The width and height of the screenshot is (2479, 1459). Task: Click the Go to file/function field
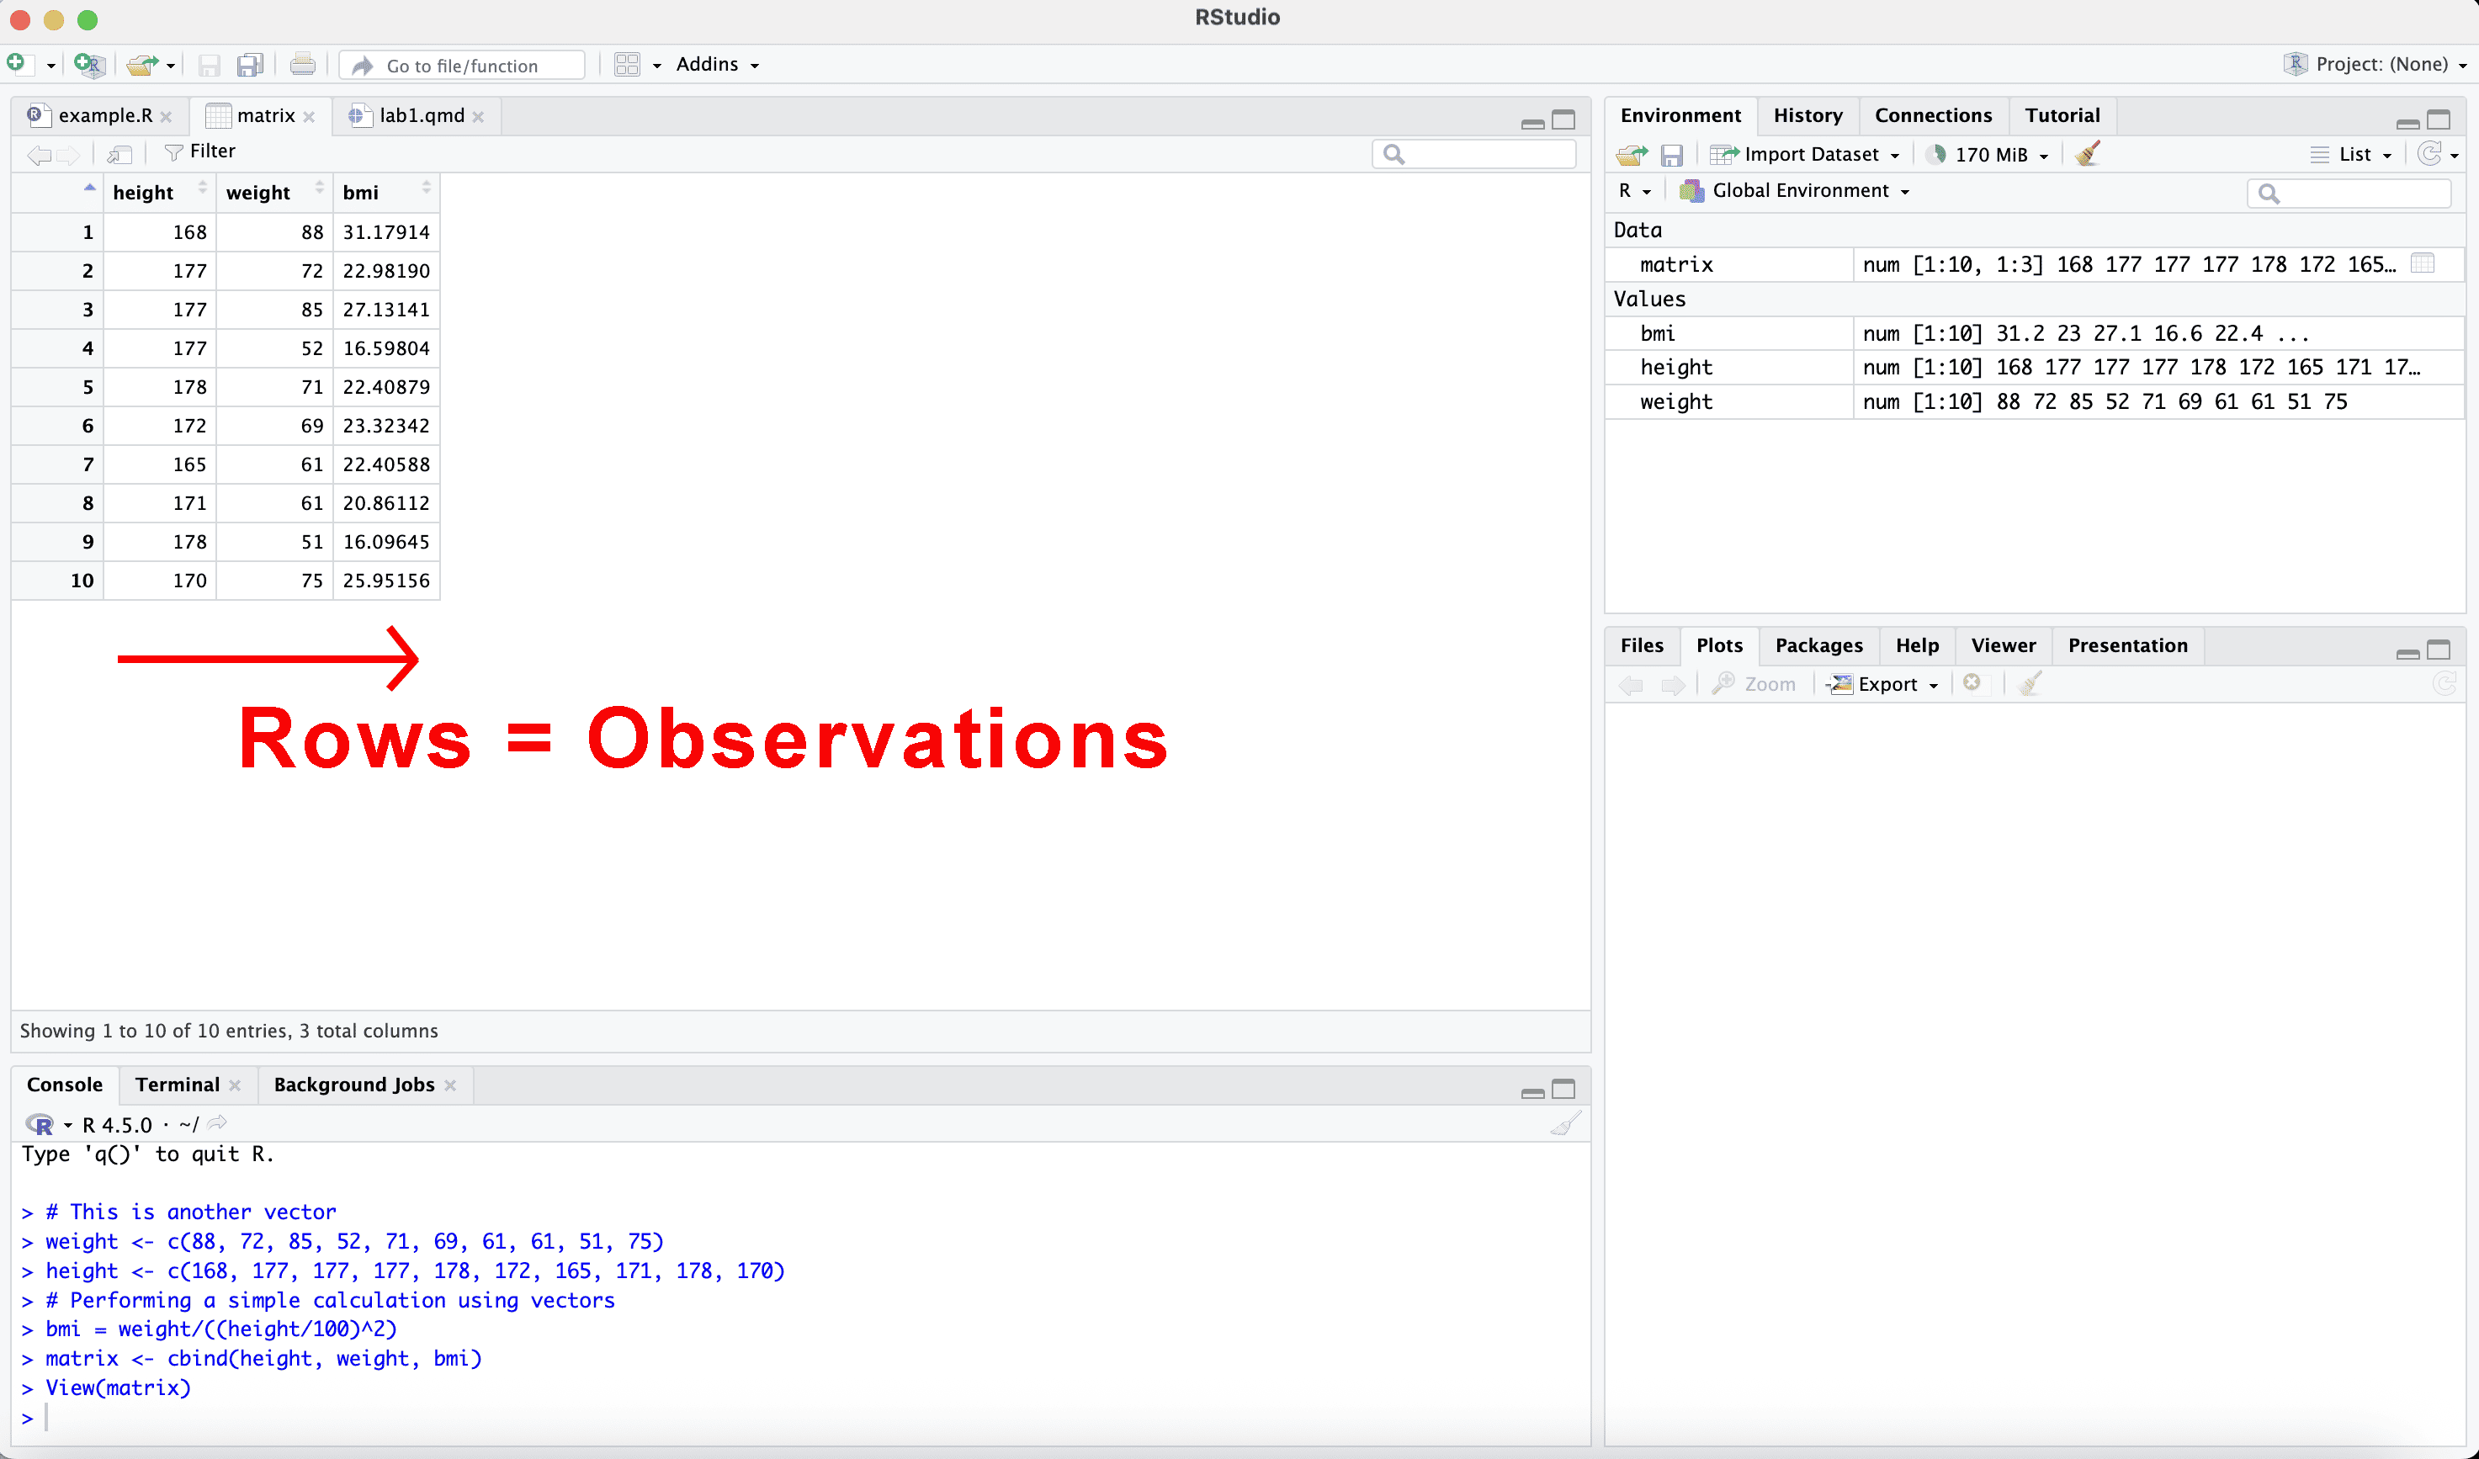tap(462, 66)
